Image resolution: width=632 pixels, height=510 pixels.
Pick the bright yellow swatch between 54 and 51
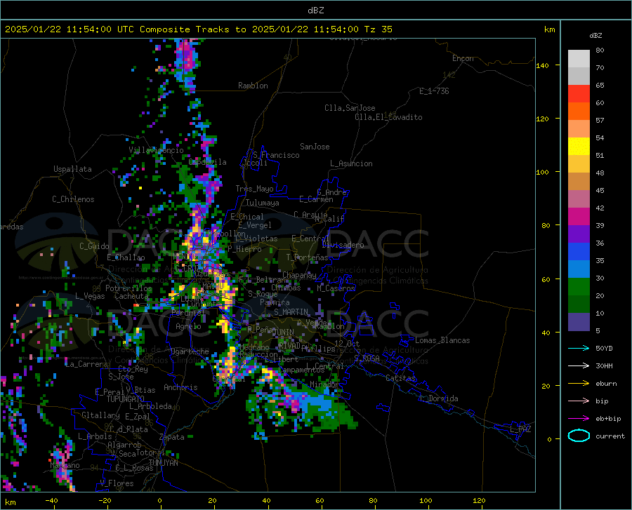point(579,147)
